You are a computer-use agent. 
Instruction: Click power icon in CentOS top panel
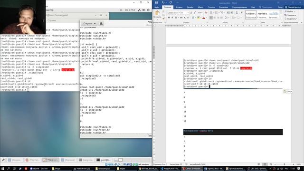point(148,10)
